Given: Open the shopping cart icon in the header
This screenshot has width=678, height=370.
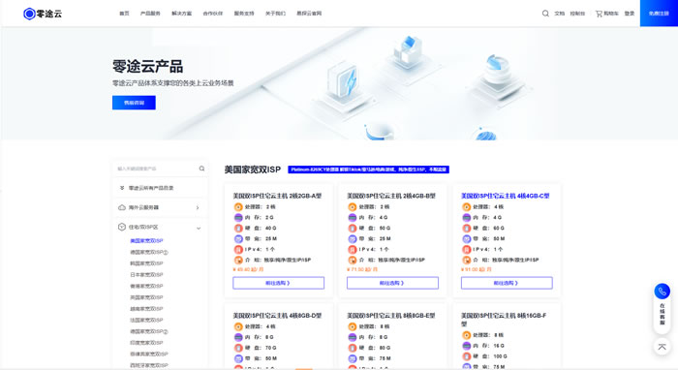Looking at the screenshot, I should [599, 14].
